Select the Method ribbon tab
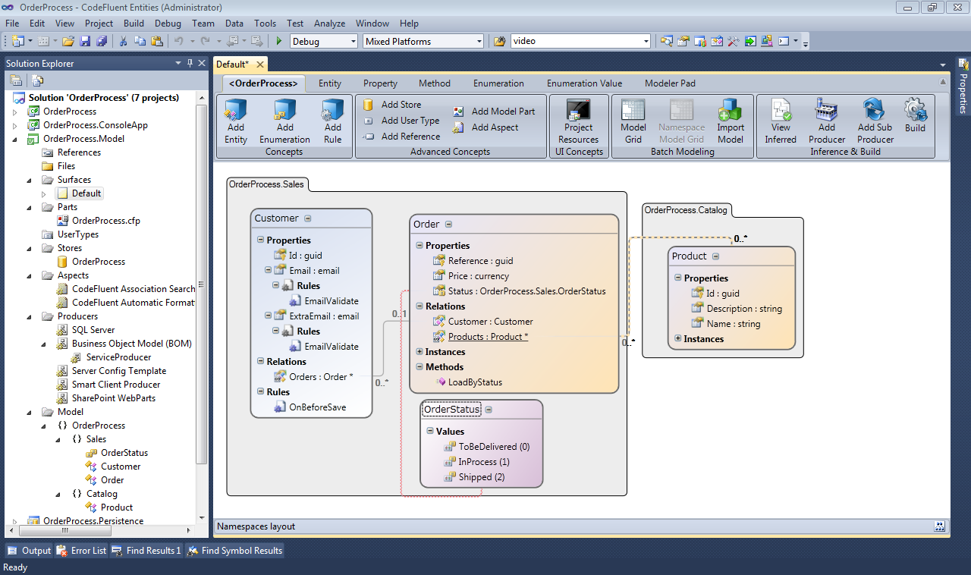This screenshot has width=971, height=575. pyautogui.click(x=435, y=83)
